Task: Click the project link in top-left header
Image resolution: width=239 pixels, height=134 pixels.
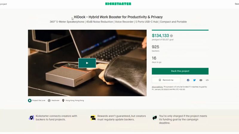Action: coord(3,4)
